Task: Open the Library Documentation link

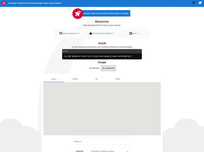Action: (102, 34)
